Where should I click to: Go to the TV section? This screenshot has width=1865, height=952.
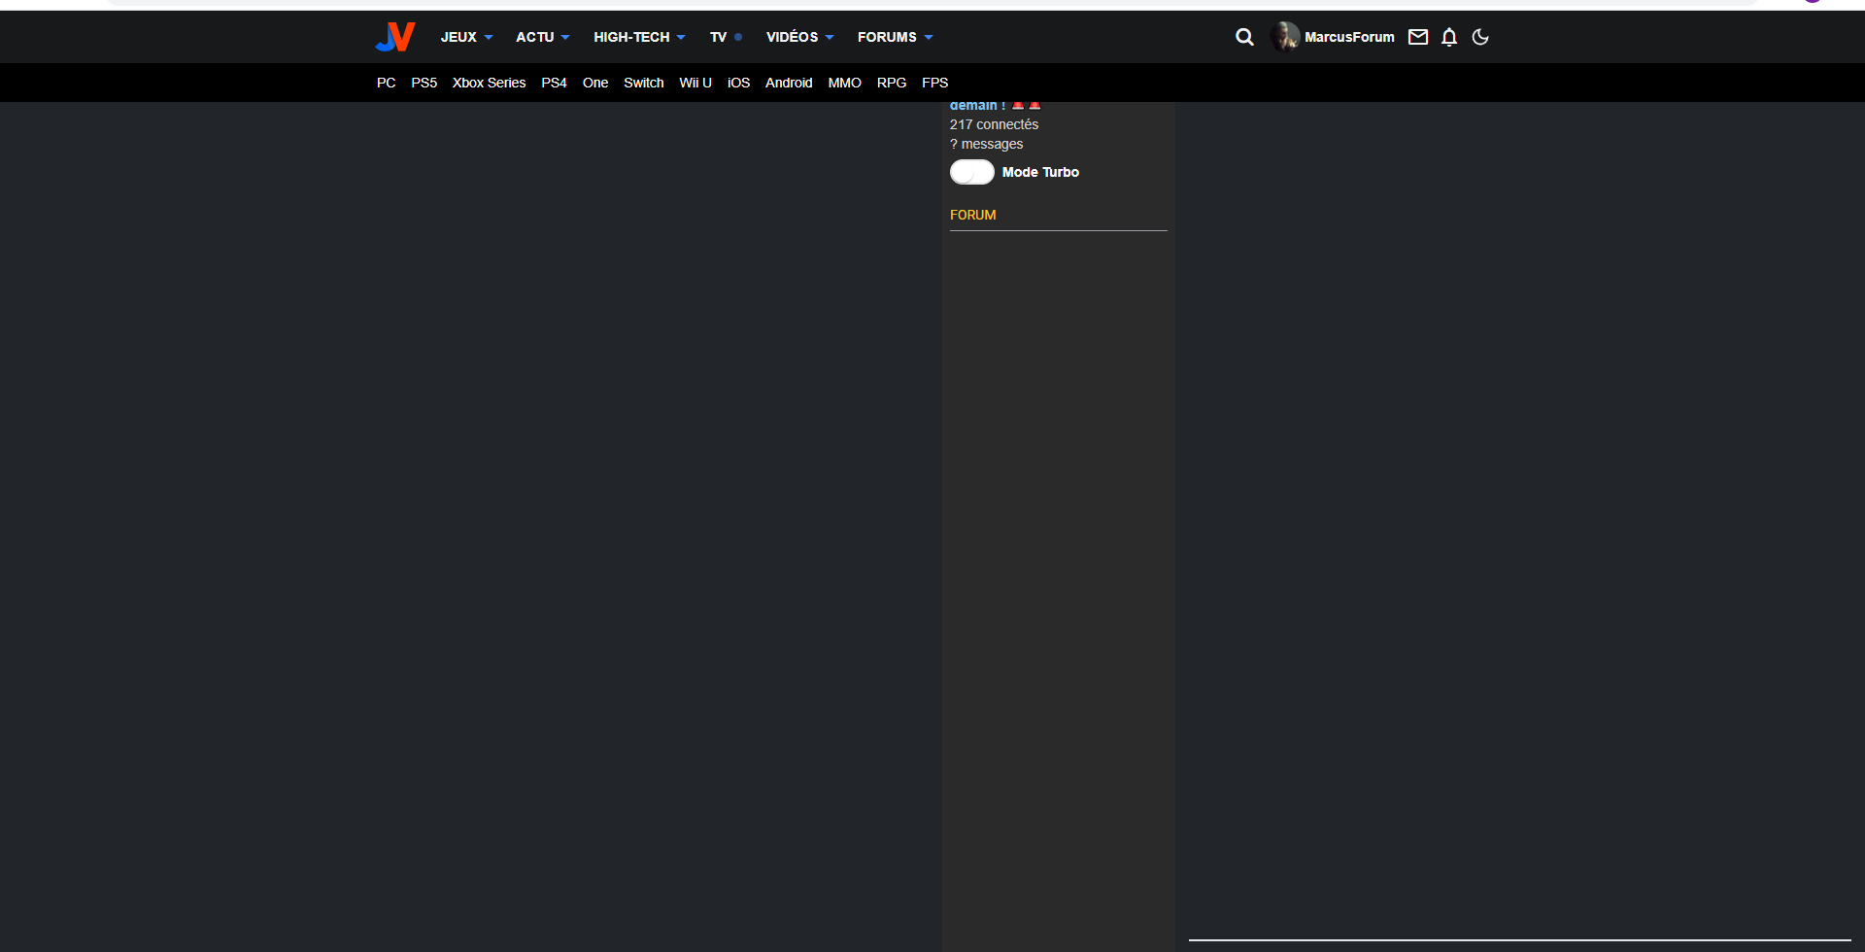click(x=719, y=37)
